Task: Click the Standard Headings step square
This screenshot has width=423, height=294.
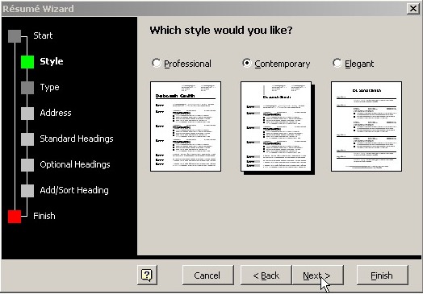Action: click(x=27, y=139)
